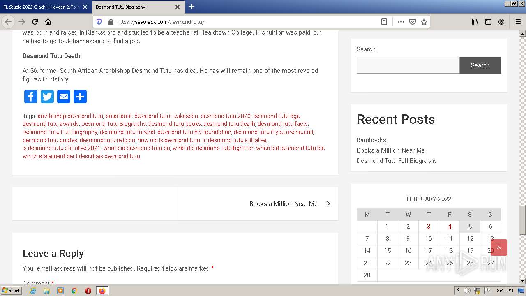Viewport: 526px width, 296px height.
Task: Open tag desmond tutu death
Action: click(x=229, y=124)
